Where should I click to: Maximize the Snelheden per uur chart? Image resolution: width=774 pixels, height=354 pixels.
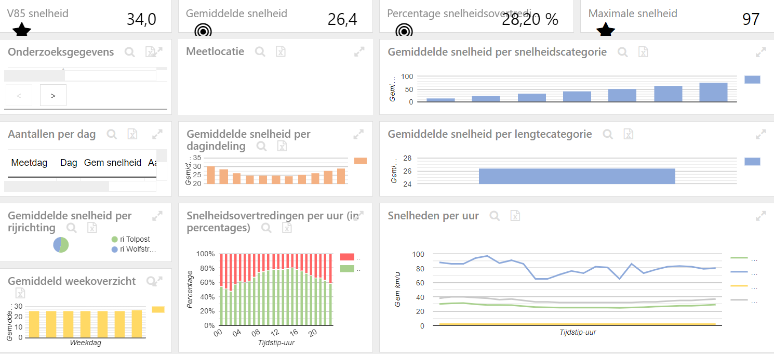[761, 216]
